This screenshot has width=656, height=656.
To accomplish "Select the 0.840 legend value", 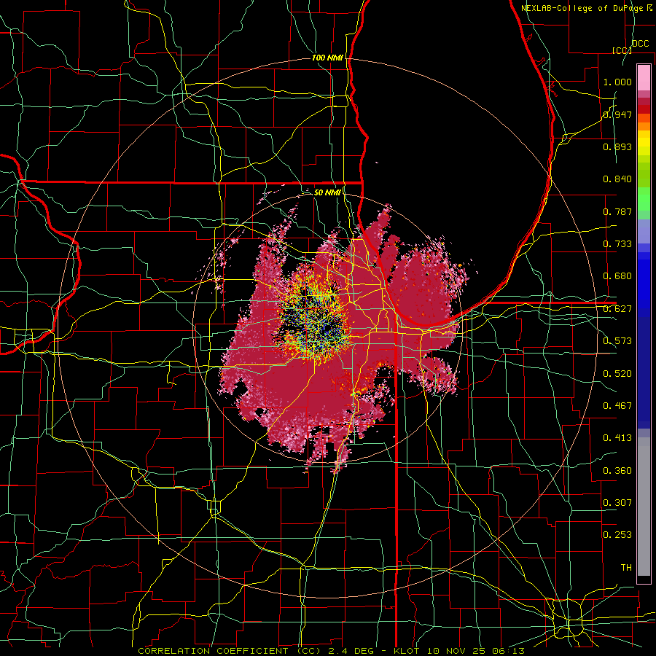I will point(617,179).
